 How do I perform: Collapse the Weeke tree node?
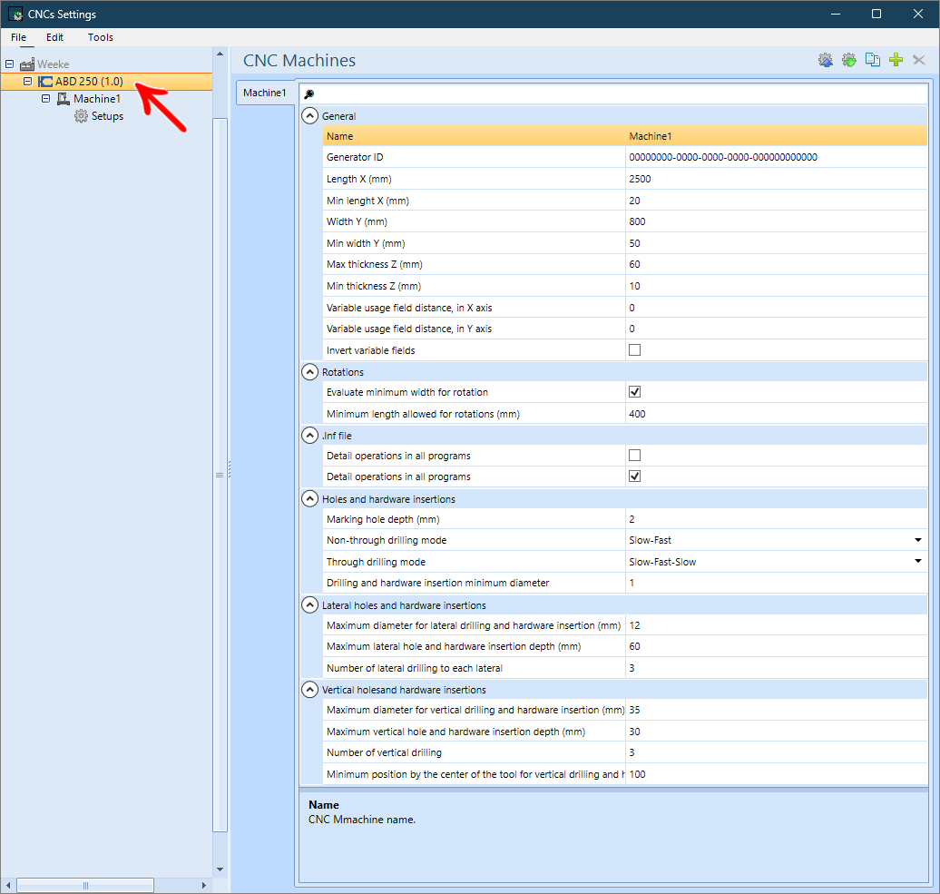(x=10, y=64)
